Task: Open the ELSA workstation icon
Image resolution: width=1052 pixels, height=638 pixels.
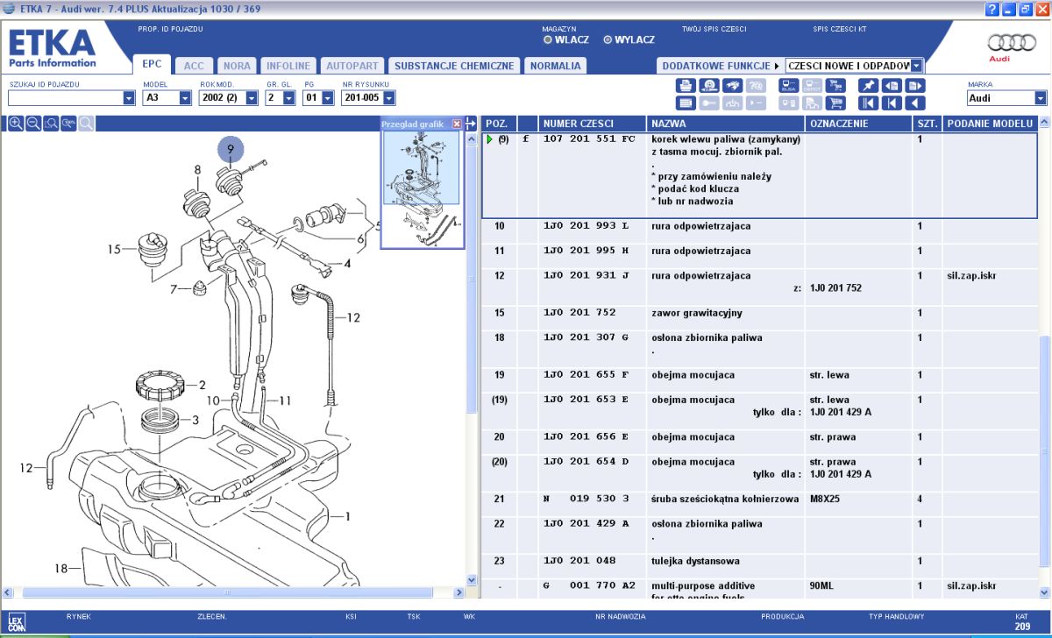Action: (788, 86)
